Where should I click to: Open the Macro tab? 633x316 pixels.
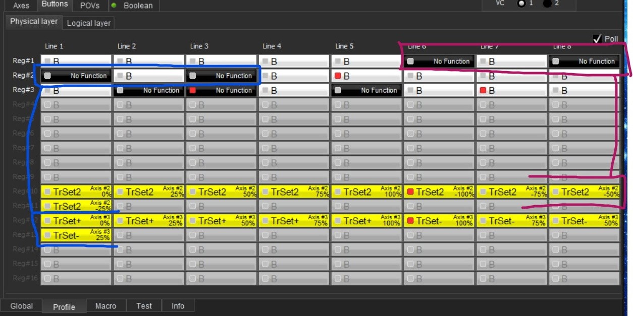[x=105, y=306]
